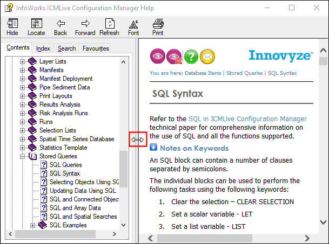Click the help page scroll up arrow
This screenshot has height=244, width=329.
click(x=323, y=51)
